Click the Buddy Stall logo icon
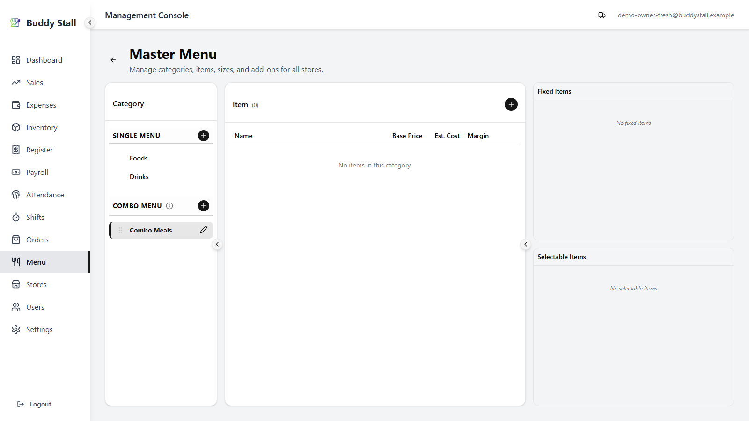This screenshot has height=421, width=749. coord(15,22)
